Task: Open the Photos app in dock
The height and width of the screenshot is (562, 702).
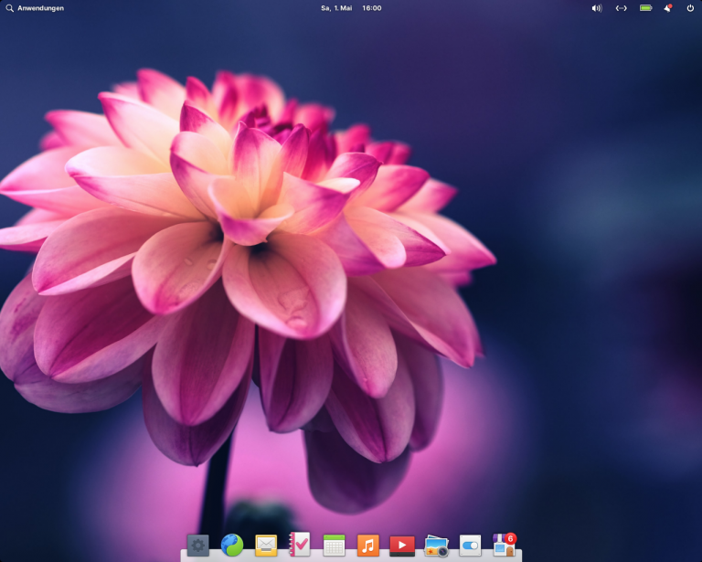Action: 436,546
